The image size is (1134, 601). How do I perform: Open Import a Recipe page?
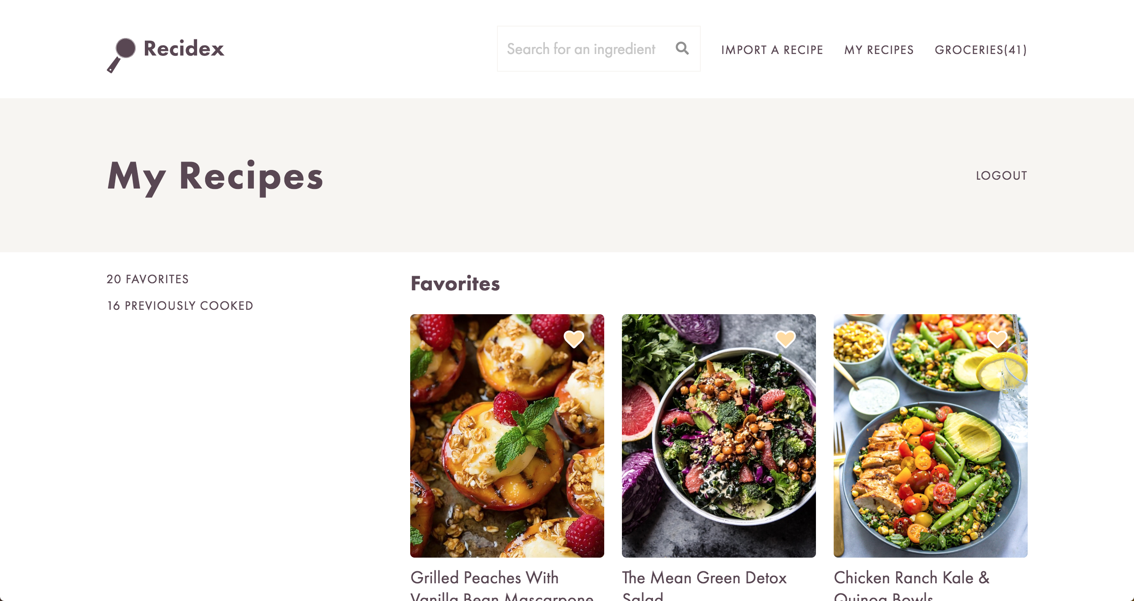[772, 50]
